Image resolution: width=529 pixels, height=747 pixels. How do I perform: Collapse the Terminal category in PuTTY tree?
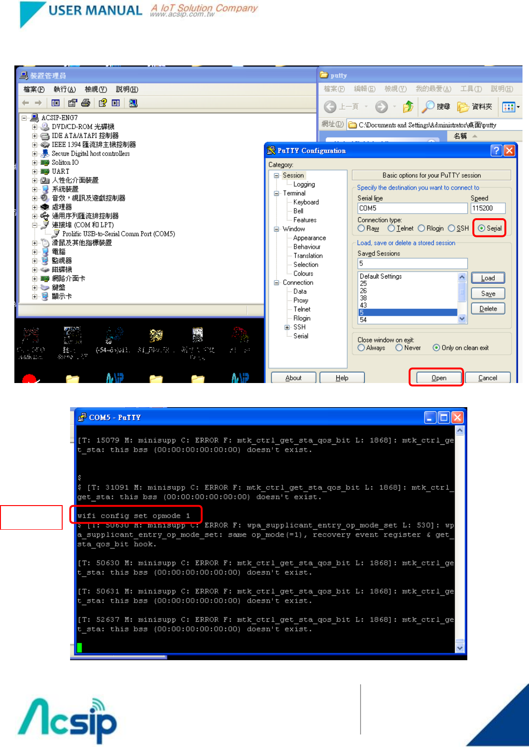277,193
